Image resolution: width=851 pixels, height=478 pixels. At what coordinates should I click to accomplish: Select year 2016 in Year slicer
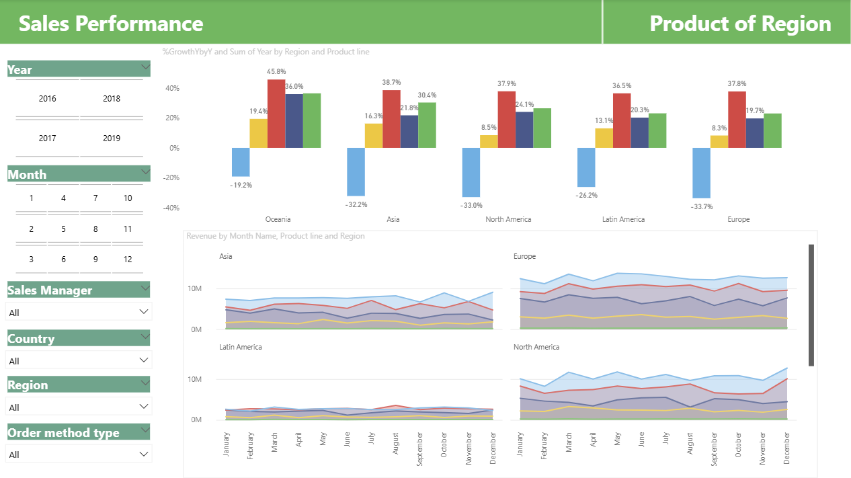click(48, 99)
